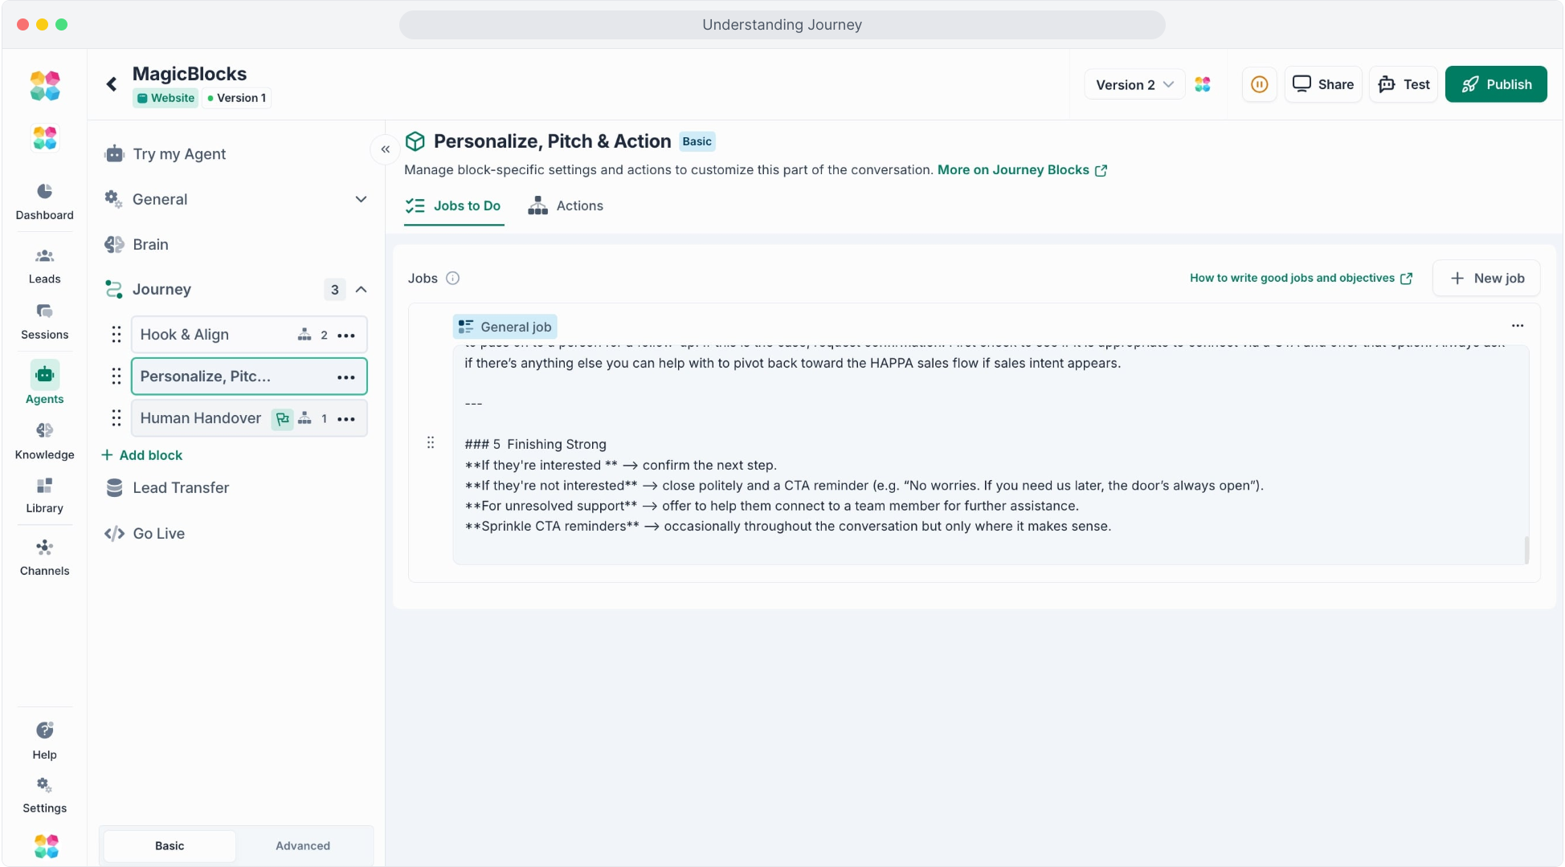Collapse the Journey section

pos(361,290)
